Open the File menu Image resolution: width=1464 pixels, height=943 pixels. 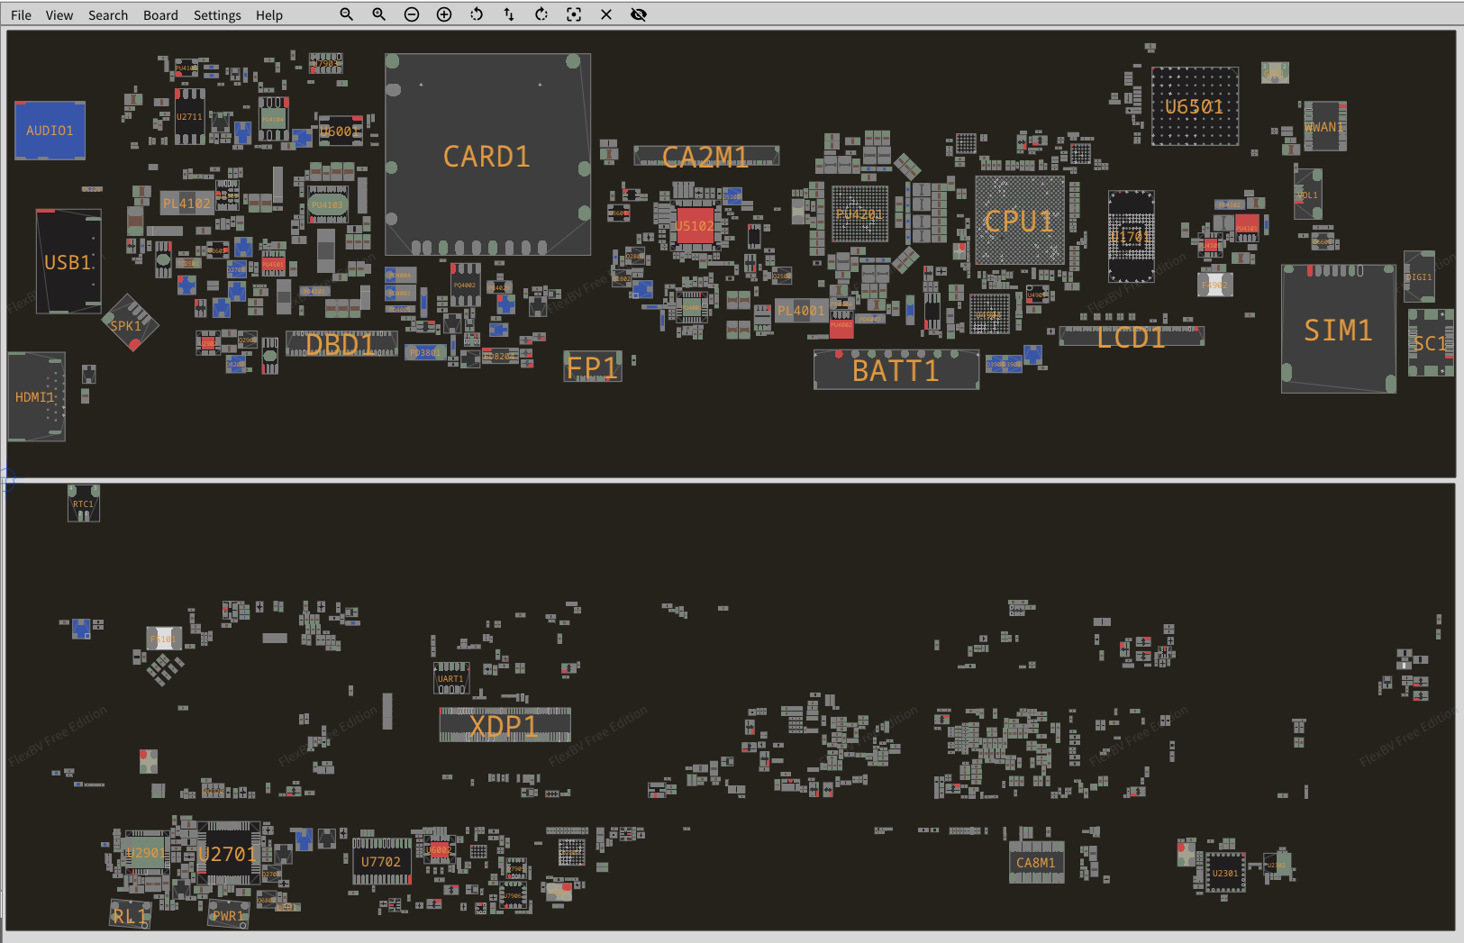[x=21, y=15]
